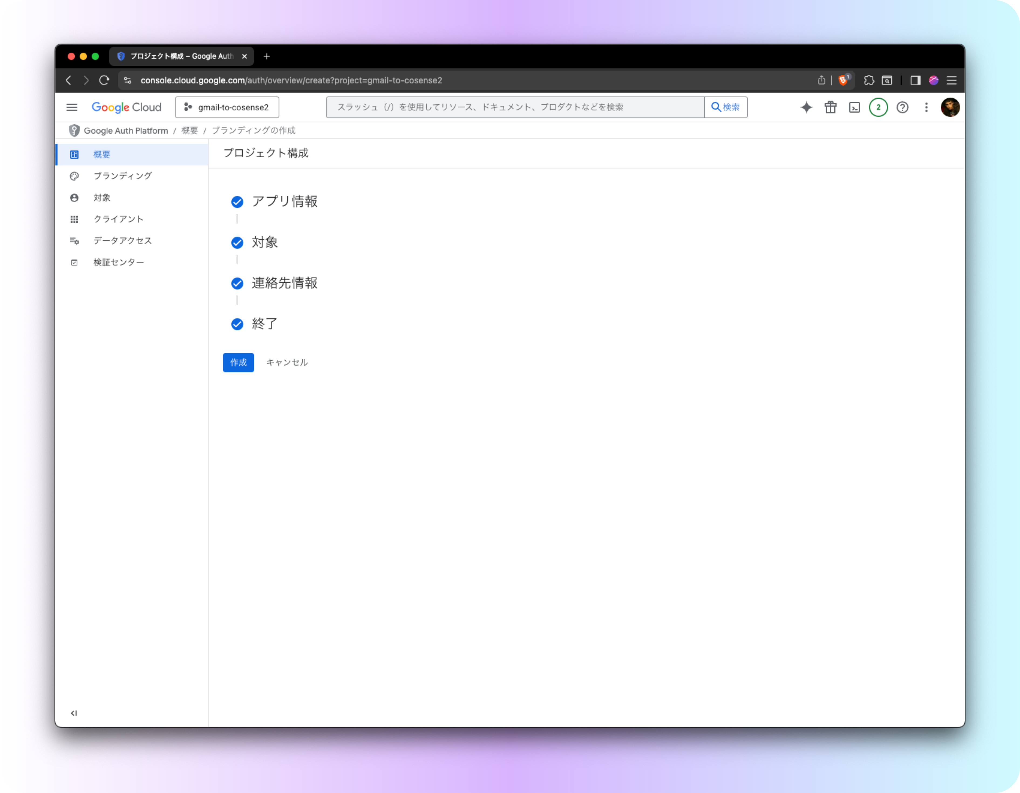Open the browser hamburger menu
Image resolution: width=1020 pixels, height=793 pixels.
coord(951,80)
